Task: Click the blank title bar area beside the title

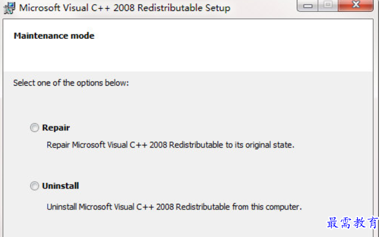Action: (263, 8)
